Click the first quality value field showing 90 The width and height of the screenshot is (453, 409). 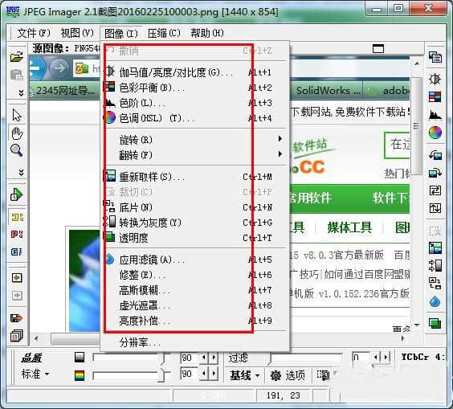coord(190,358)
